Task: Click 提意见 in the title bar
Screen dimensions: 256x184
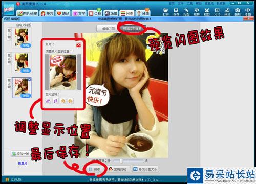Action: (209, 3)
